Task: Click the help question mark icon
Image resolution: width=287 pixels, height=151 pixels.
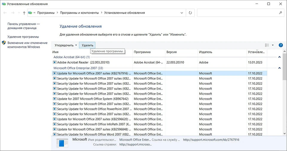Action: (x=281, y=45)
